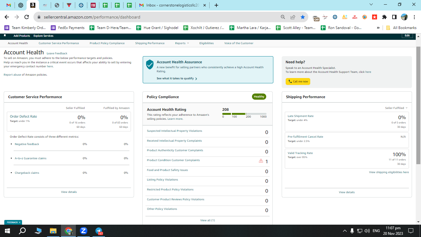The image size is (421, 237).
Task: Click the Product Condition complaints warning icon
Action: point(261,161)
